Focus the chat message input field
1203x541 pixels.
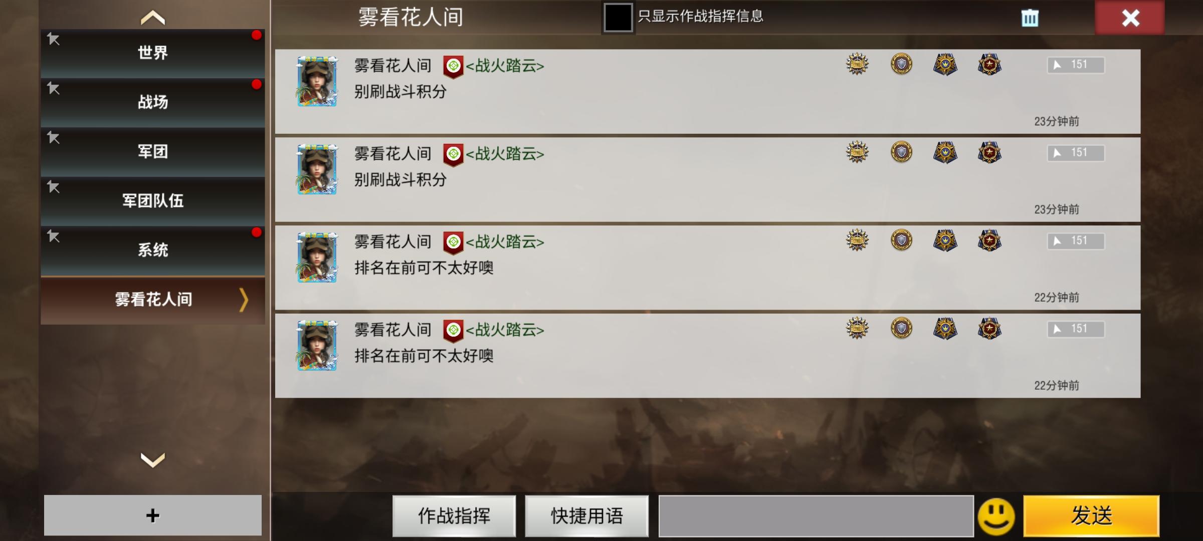tap(816, 516)
